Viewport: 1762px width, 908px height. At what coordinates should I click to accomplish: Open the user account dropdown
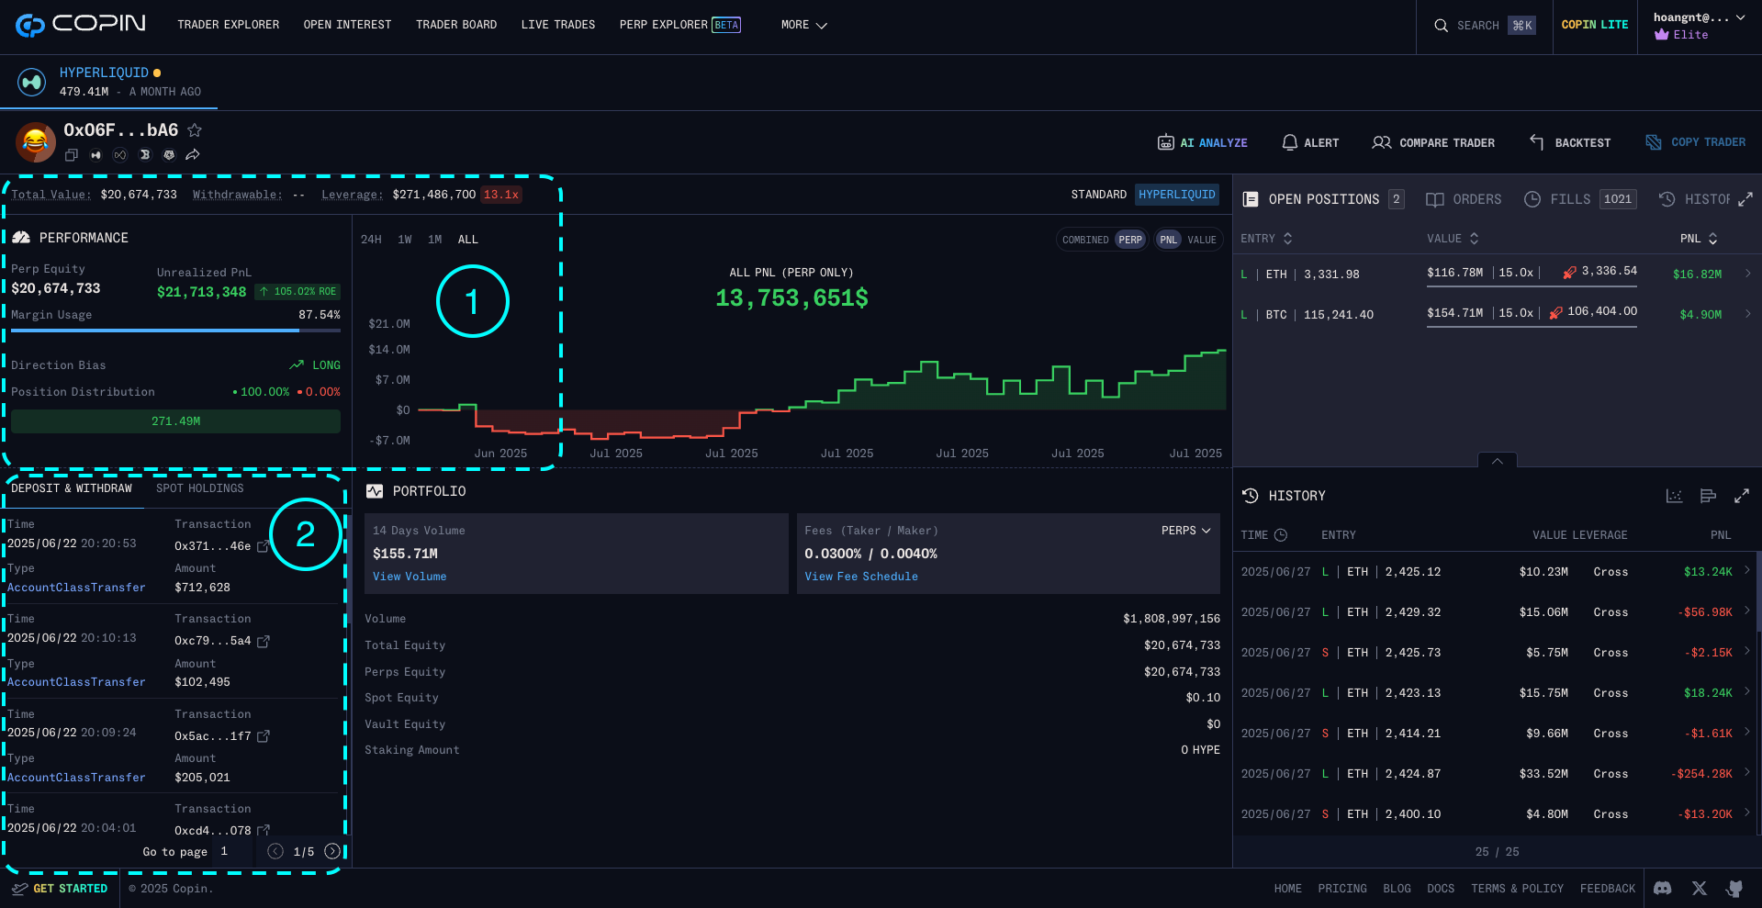[x=1700, y=26]
